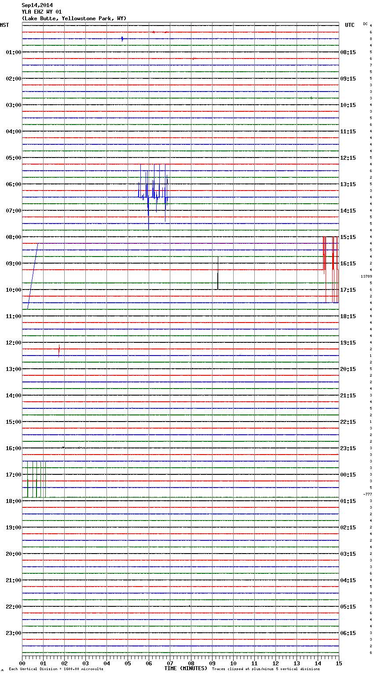The width and height of the screenshot is (374, 675).
Task: Click the 19:15 UTC time label
Action: [x=348, y=343]
